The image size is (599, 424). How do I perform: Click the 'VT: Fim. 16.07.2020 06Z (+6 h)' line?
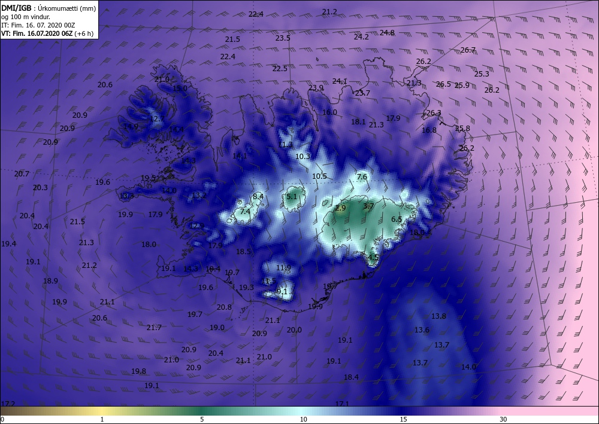pos(47,33)
